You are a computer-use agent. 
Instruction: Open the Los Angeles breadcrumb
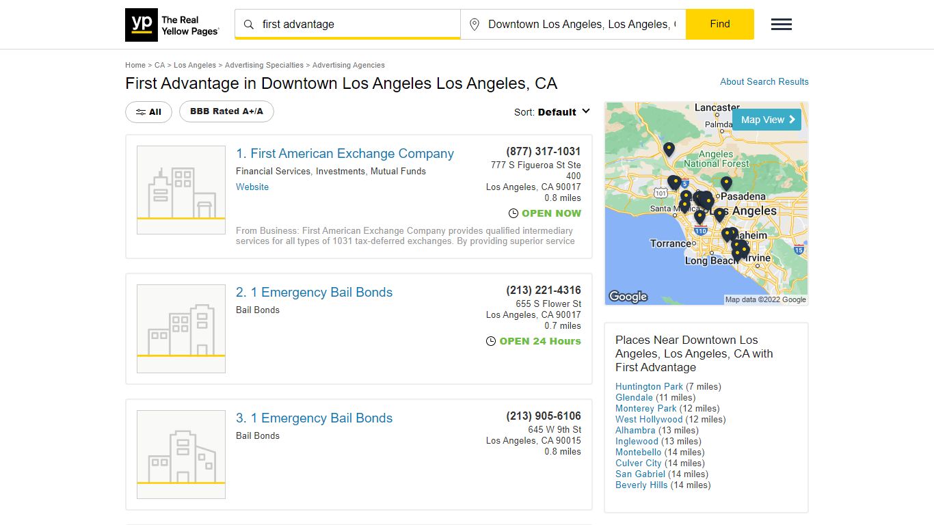pyautogui.click(x=195, y=65)
